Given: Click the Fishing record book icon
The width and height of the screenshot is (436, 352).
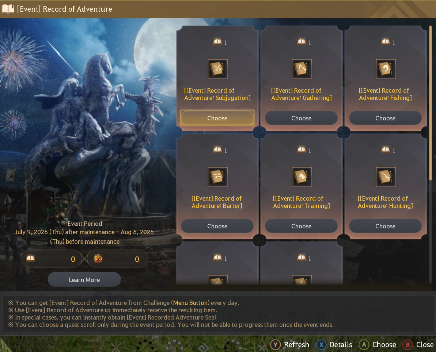Looking at the screenshot, I should (386, 69).
